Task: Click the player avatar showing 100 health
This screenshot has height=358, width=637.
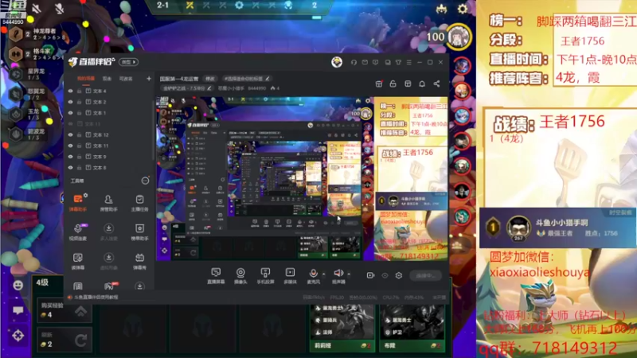Action: (459, 37)
